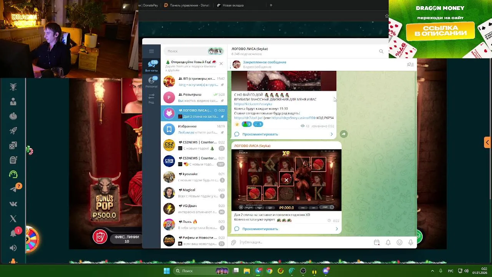Open the X (Twitter) icon in casino sidebar
Image resolution: width=492 pixels, height=277 pixels.
click(13, 219)
